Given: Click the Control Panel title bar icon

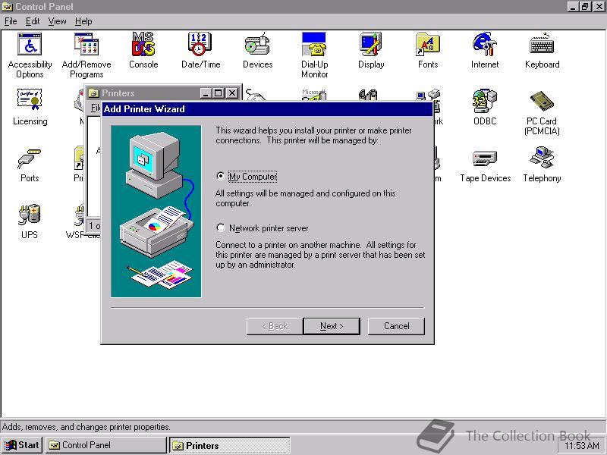Looking at the screenshot, I should pyautogui.click(x=7, y=7).
